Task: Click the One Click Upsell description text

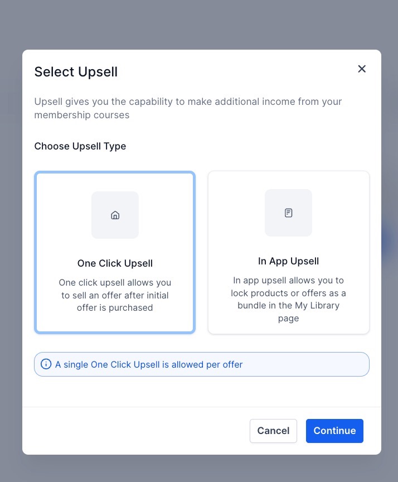Action: click(x=115, y=295)
